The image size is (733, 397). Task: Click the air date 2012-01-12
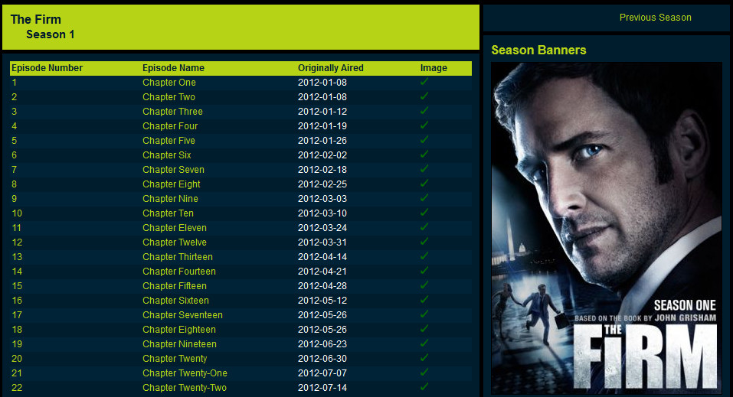[322, 111]
